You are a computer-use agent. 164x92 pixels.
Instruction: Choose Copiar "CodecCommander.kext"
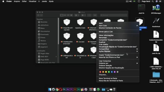point(118,55)
